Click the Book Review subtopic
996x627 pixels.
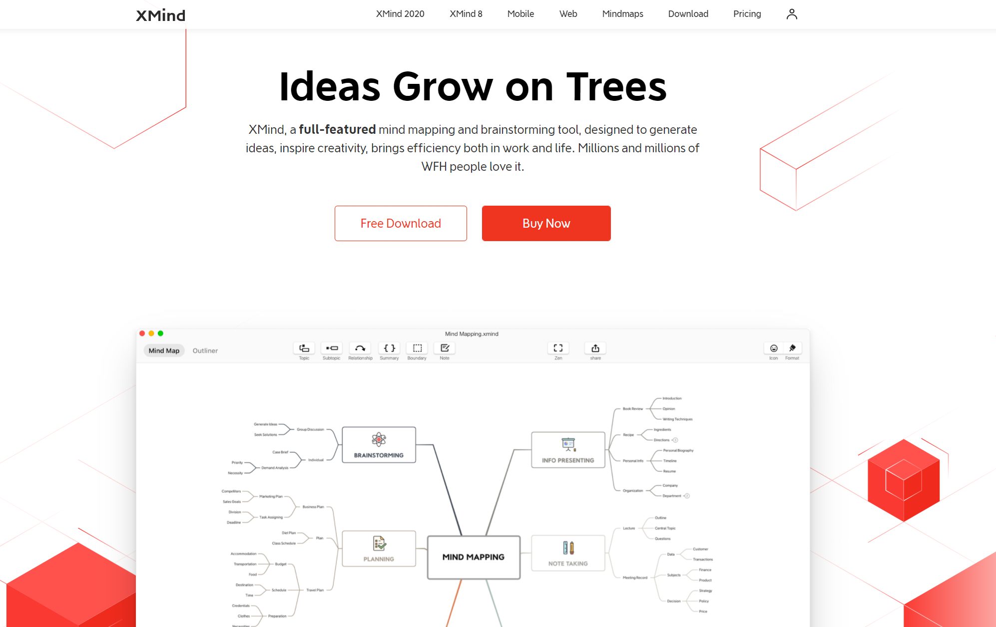[633, 409]
